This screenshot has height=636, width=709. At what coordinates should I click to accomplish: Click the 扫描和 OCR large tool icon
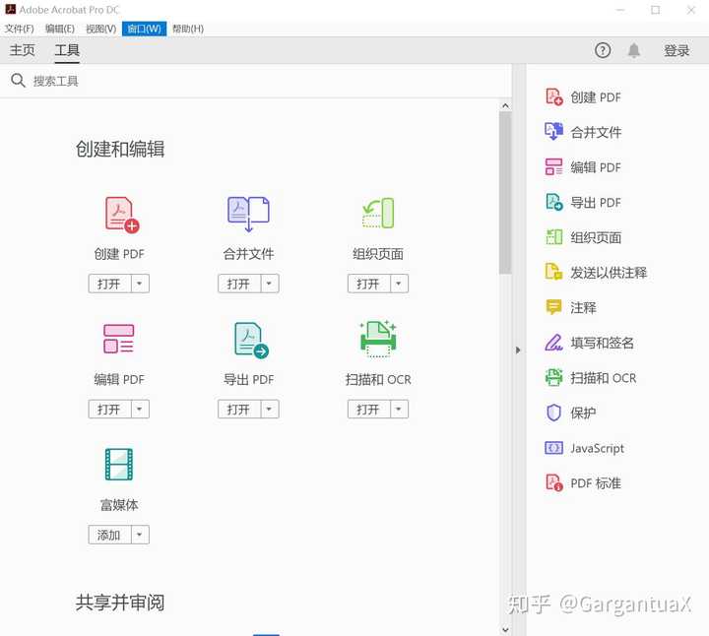(378, 339)
